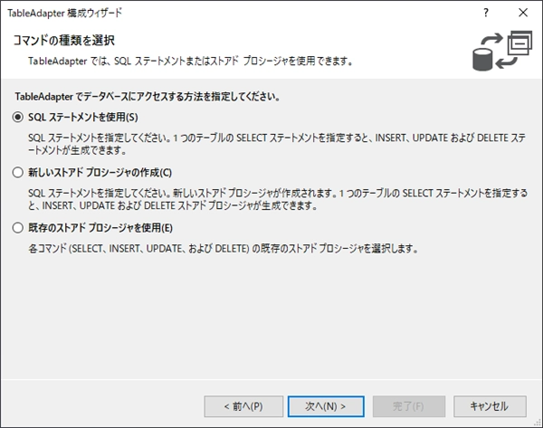The width and height of the screenshot is (543, 428).
Task: Click the subtitle about SQL ステートメントまたはストアド プロシージャ
Action: tap(190, 61)
